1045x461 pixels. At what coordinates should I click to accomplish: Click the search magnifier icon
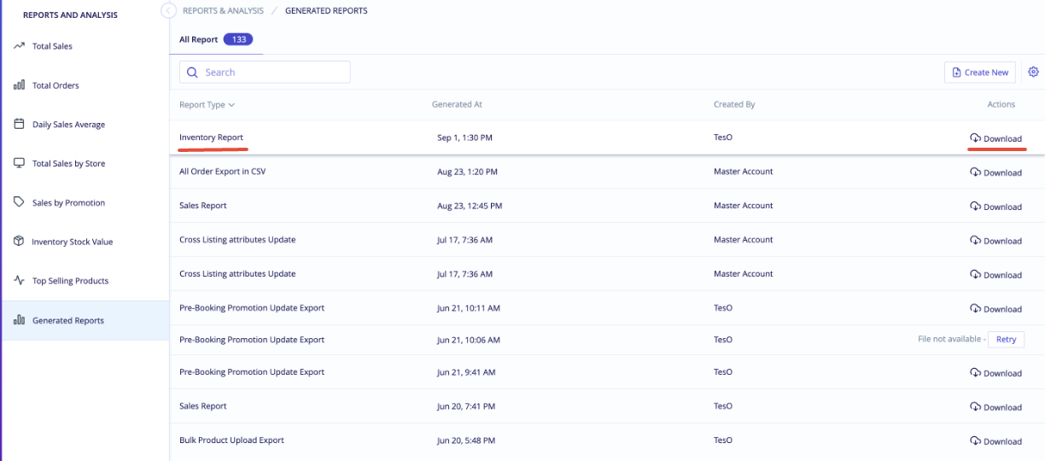pos(192,73)
